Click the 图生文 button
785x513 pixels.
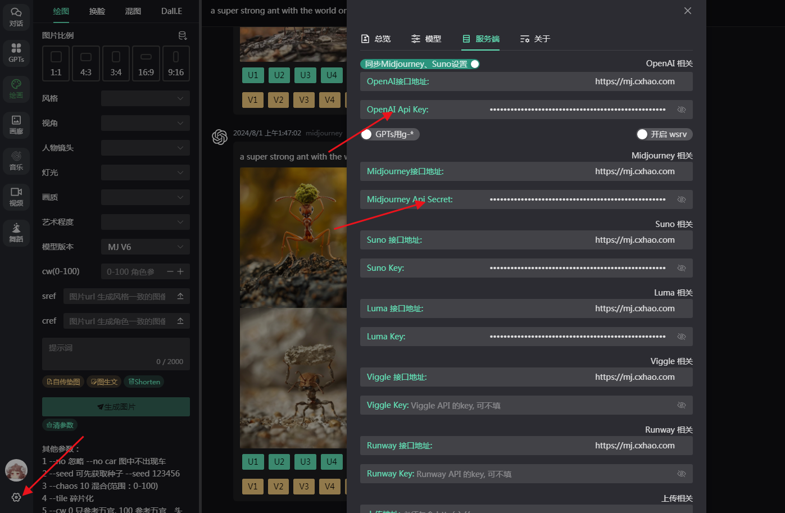click(104, 382)
